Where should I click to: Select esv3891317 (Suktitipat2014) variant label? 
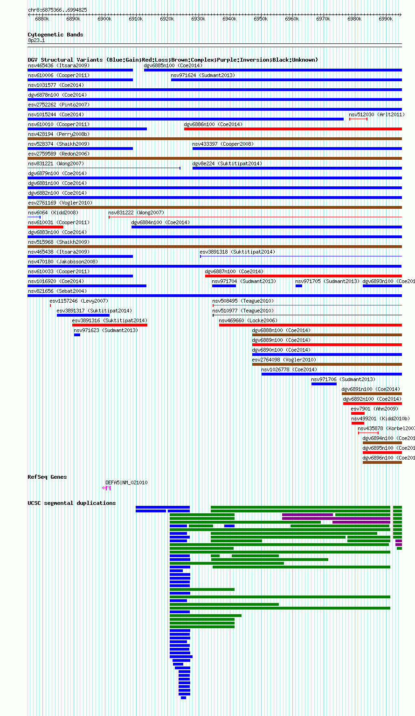coord(95,311)
